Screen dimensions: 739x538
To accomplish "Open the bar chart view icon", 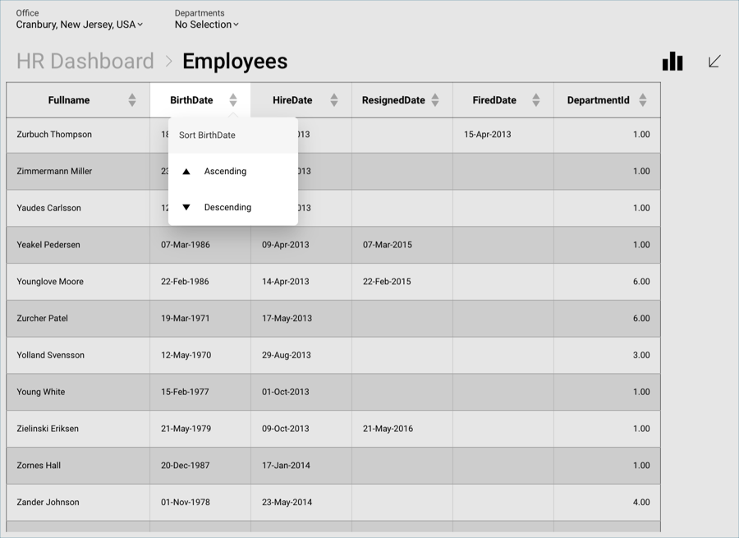I will point(672,62).
